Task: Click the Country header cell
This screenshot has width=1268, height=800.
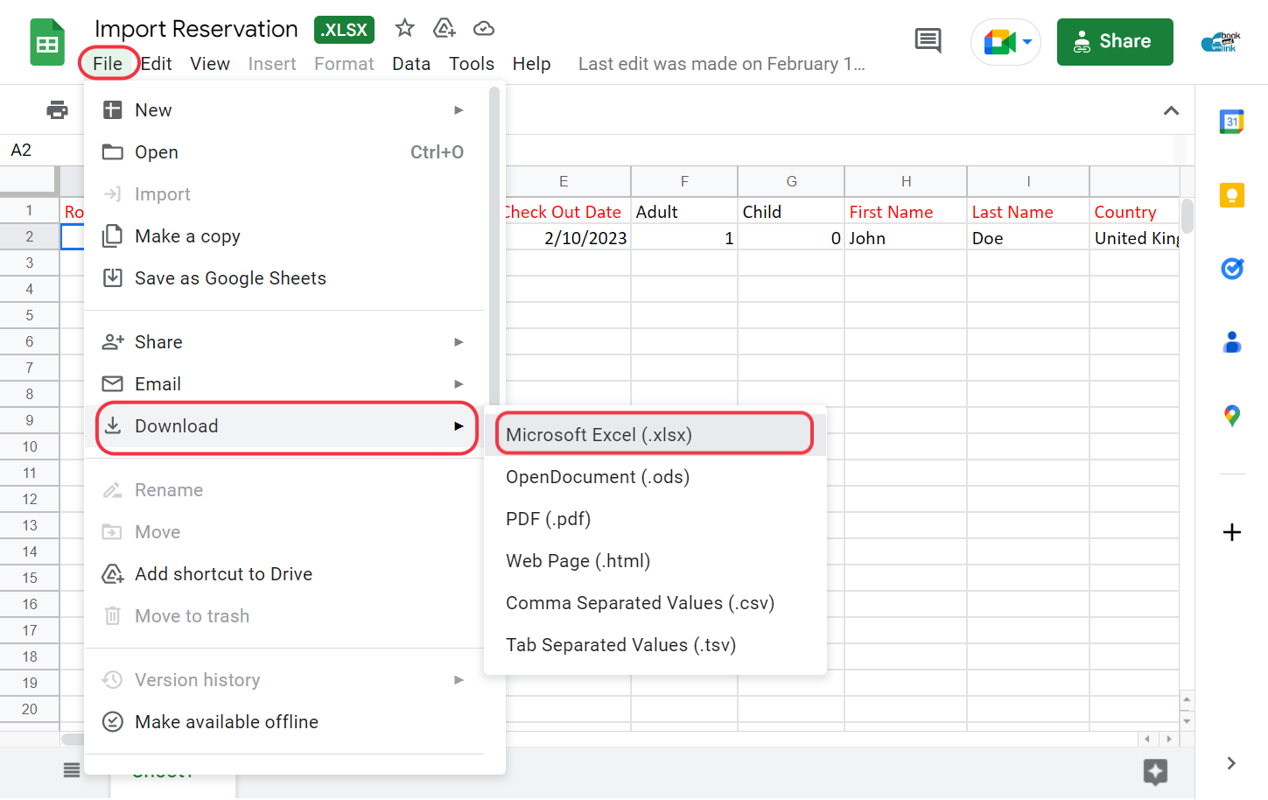Action: click(x=1135, y=212)
